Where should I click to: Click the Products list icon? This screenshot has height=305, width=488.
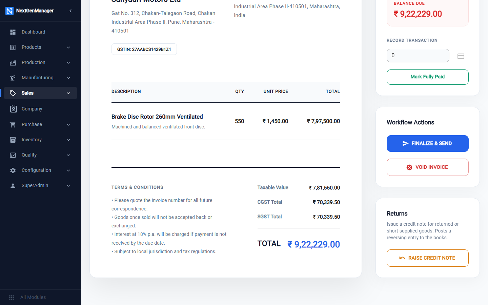[13, 47]
